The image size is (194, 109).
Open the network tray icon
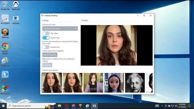[x=172, y=106]
